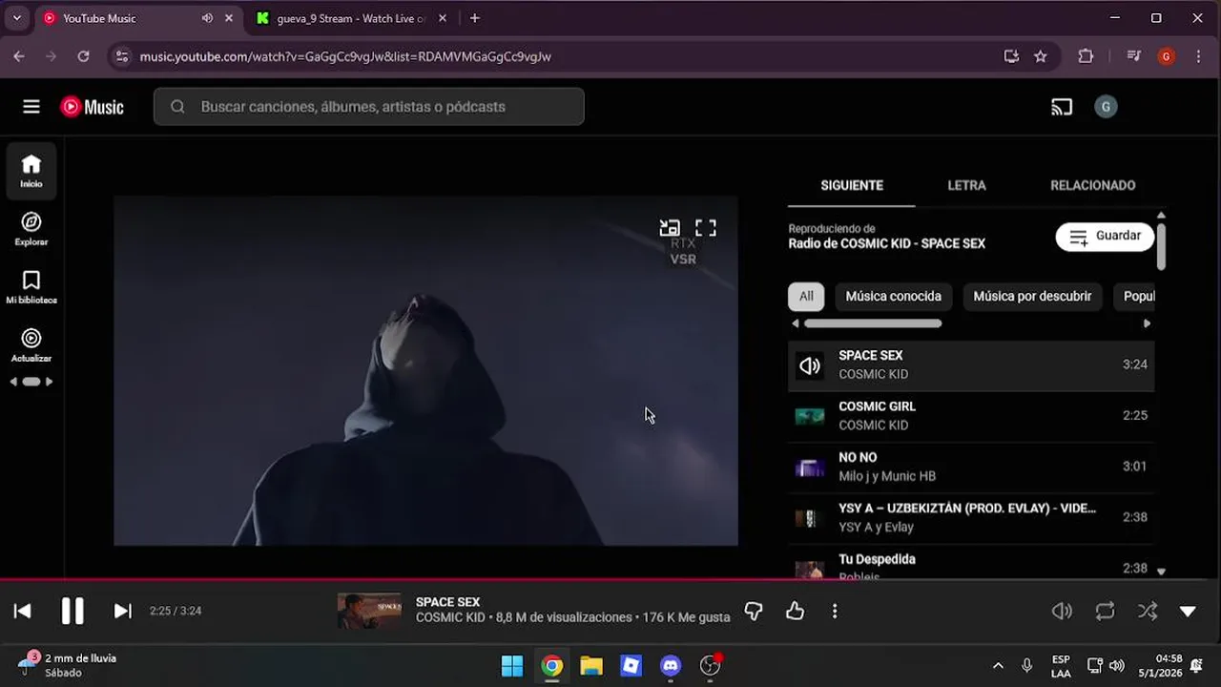Image resolution: width=1221 pixels, height=687 pixels.
Task: Click the queue scrollbar up arrow
Action: (1161, 216)
